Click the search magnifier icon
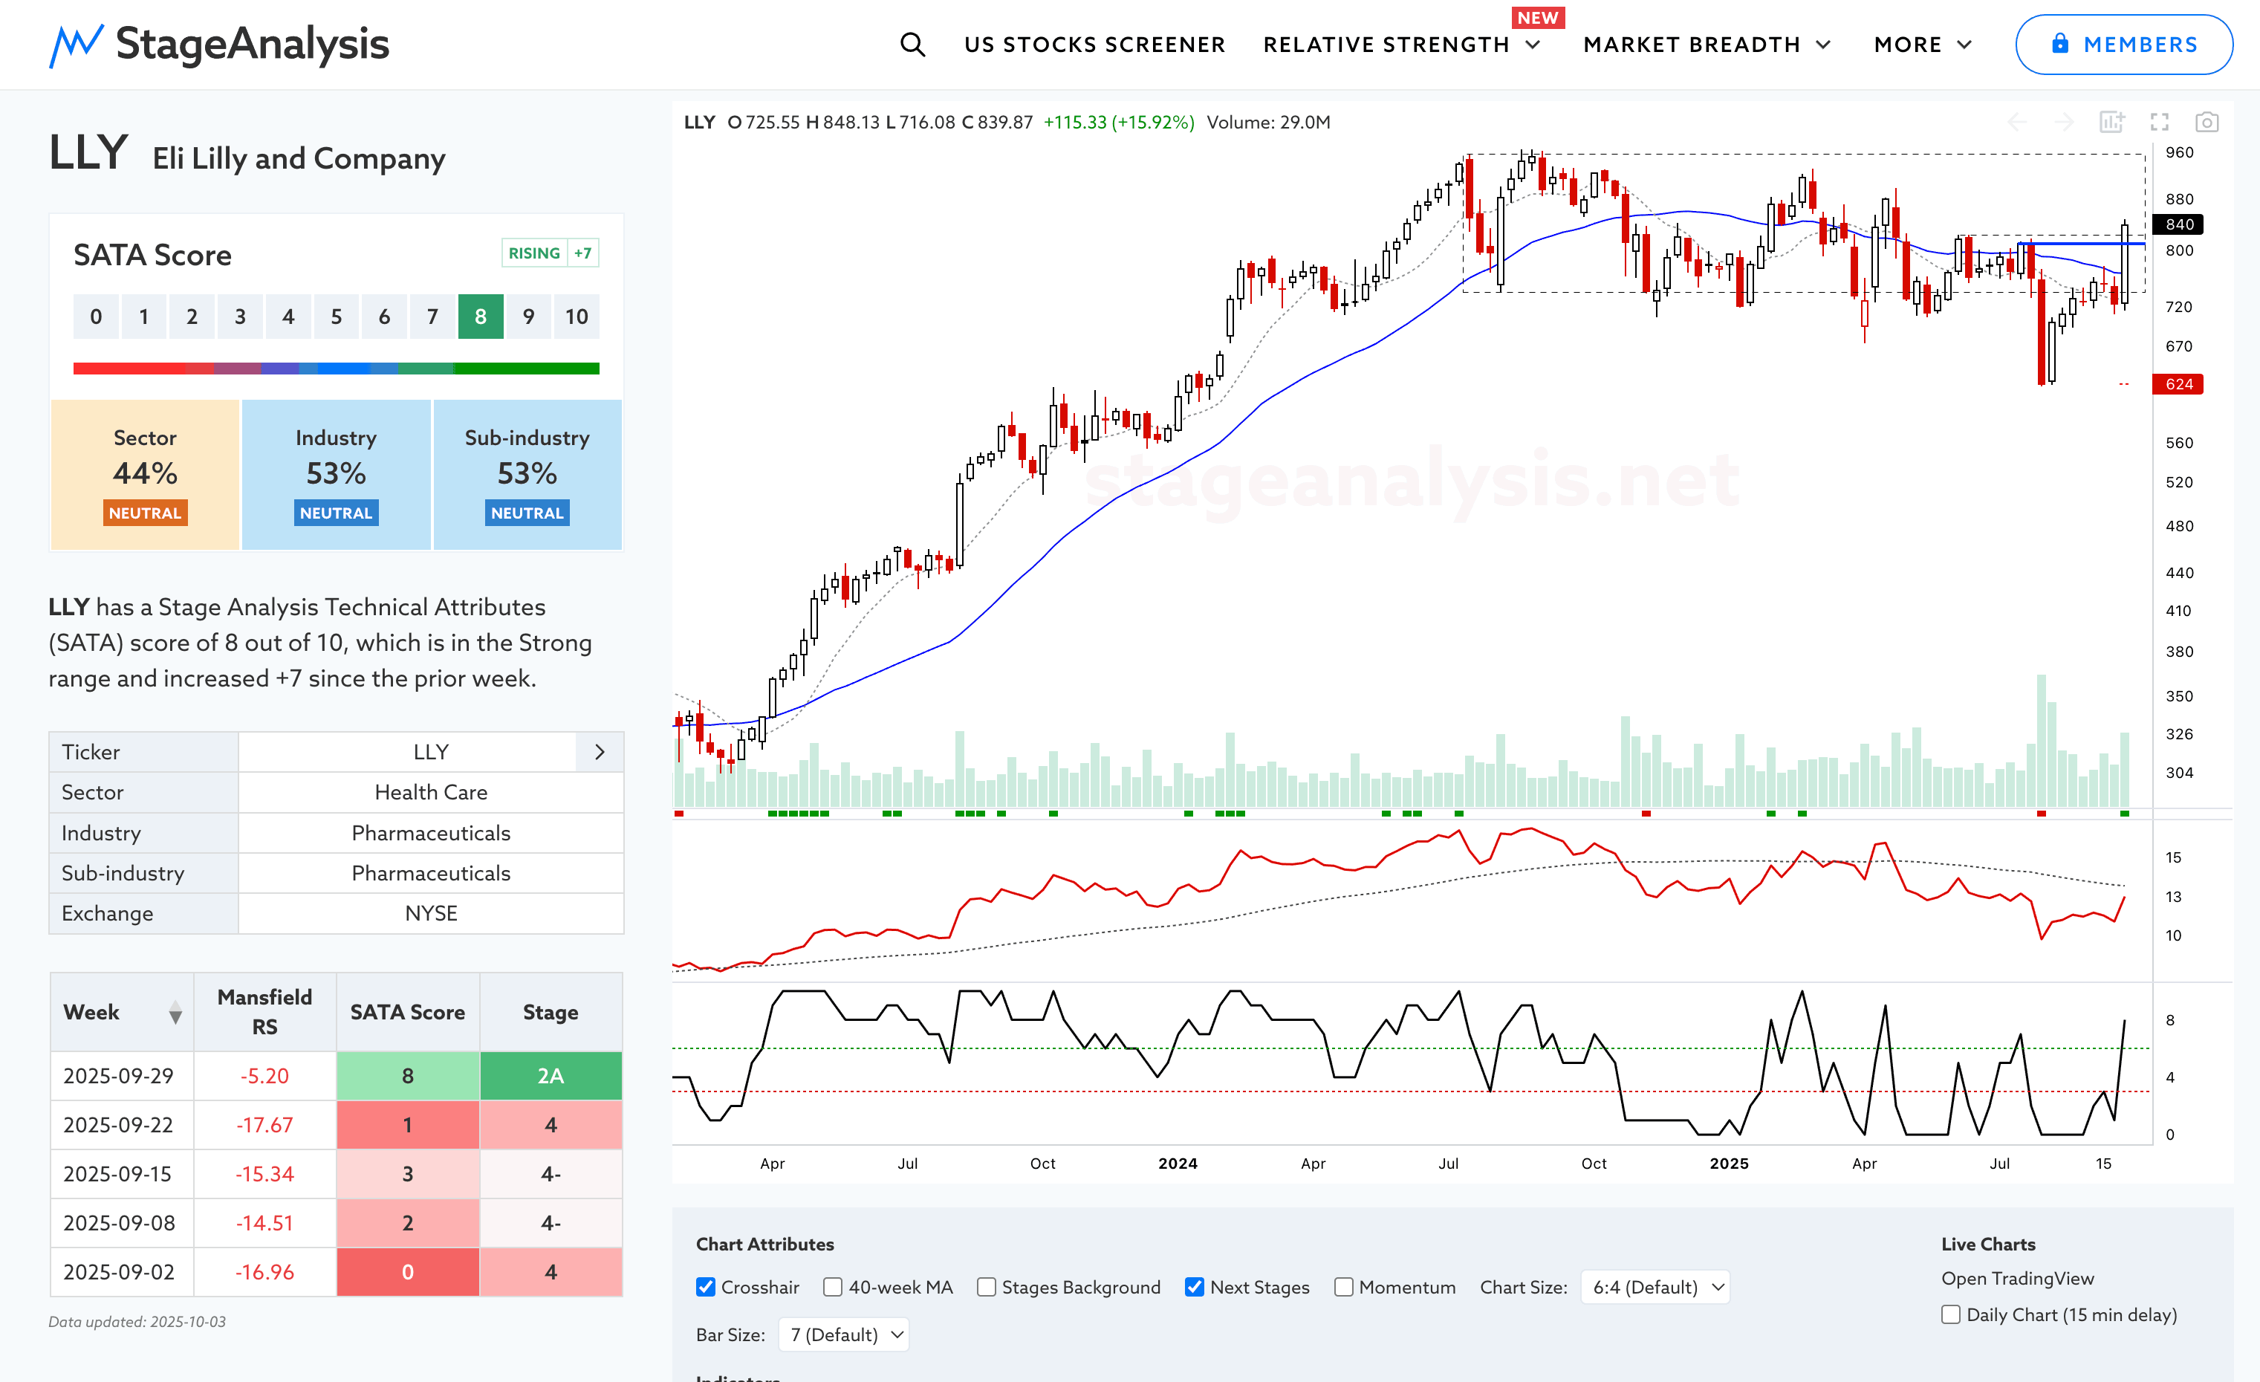The image size is (2260, 1382). (912, 44)
